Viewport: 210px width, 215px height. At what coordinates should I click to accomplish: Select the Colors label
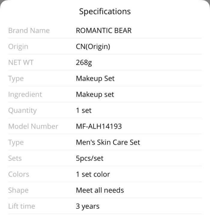point(19,174)
